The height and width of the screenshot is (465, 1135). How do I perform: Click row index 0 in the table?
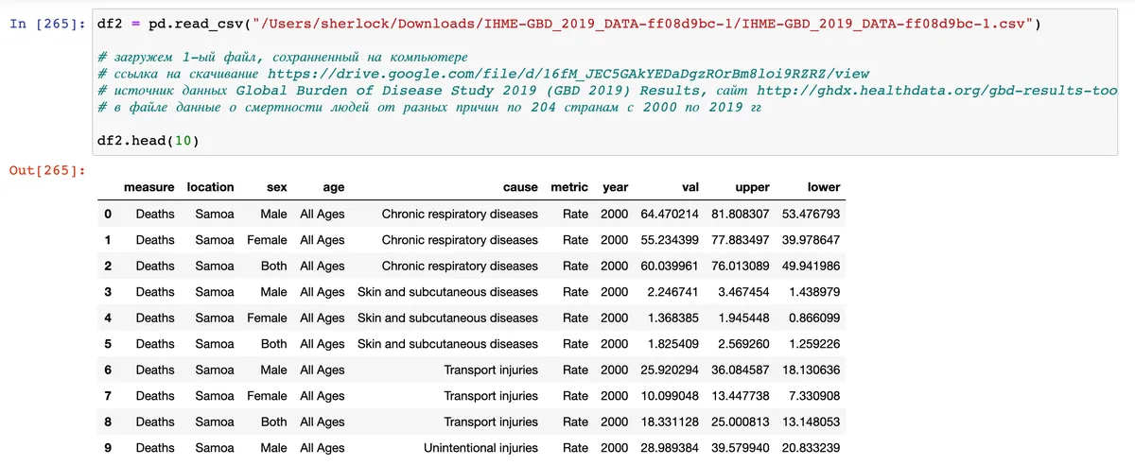coord(109,214)
